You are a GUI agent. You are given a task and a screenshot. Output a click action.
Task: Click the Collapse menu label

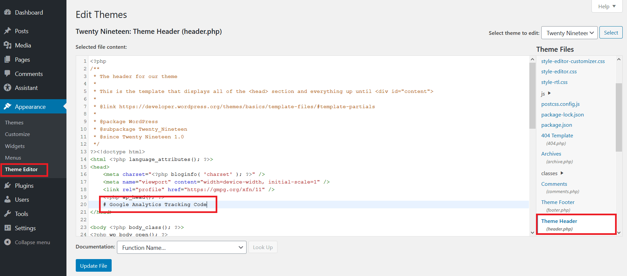[x=33, y=242]
